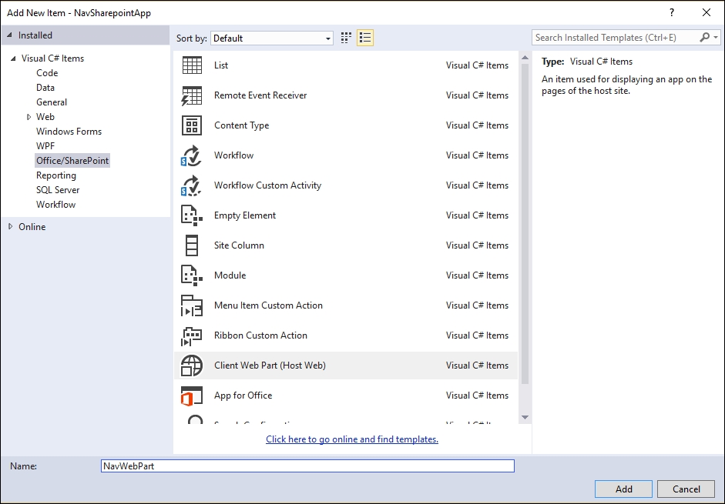The image size is (725, 504).
Task: Select the SQL Server category
Action: pos(58,190)
